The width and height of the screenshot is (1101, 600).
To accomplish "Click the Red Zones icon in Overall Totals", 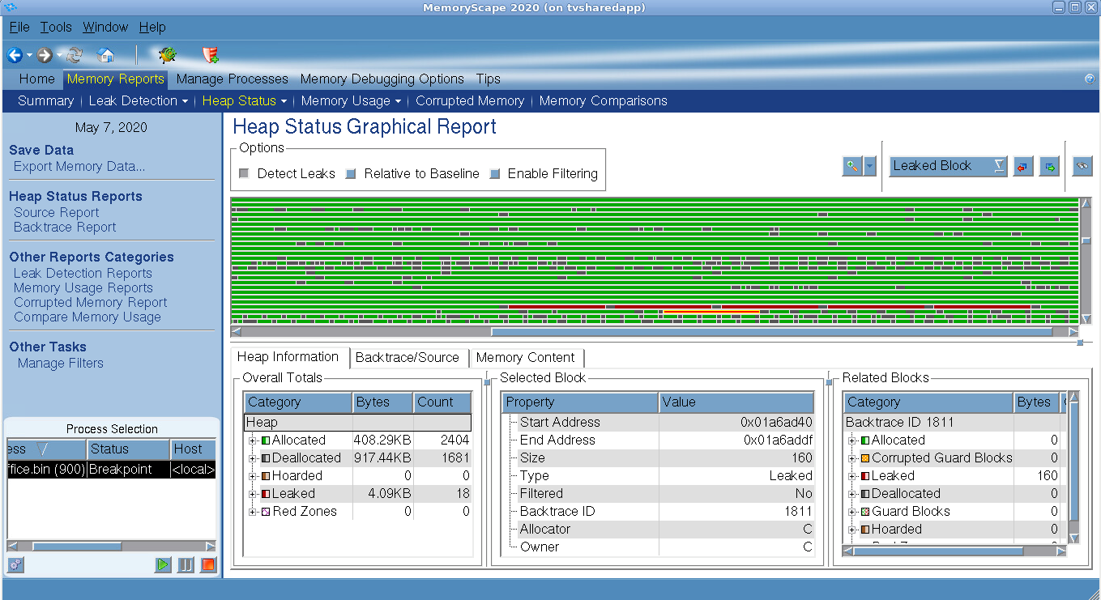I will coord(266,512).
